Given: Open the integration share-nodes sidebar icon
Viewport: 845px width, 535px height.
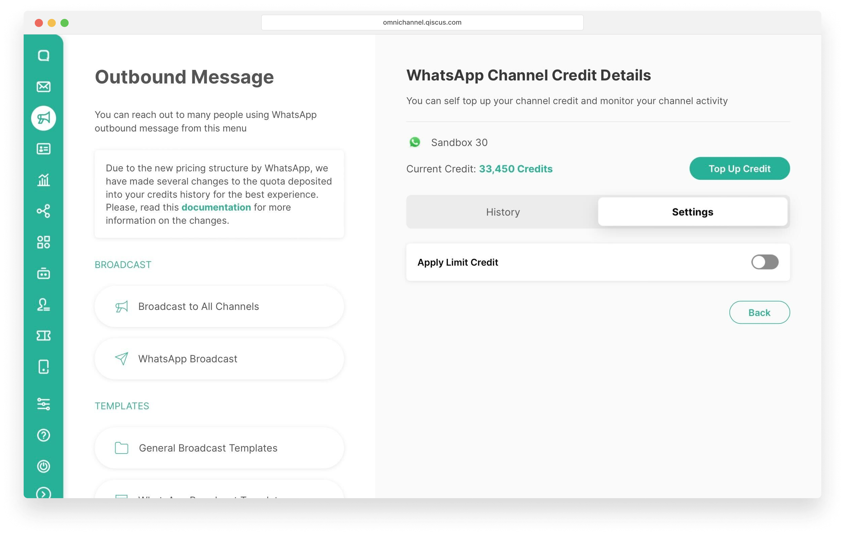Looking at the screenshot, I should click(x=44, y=211).
